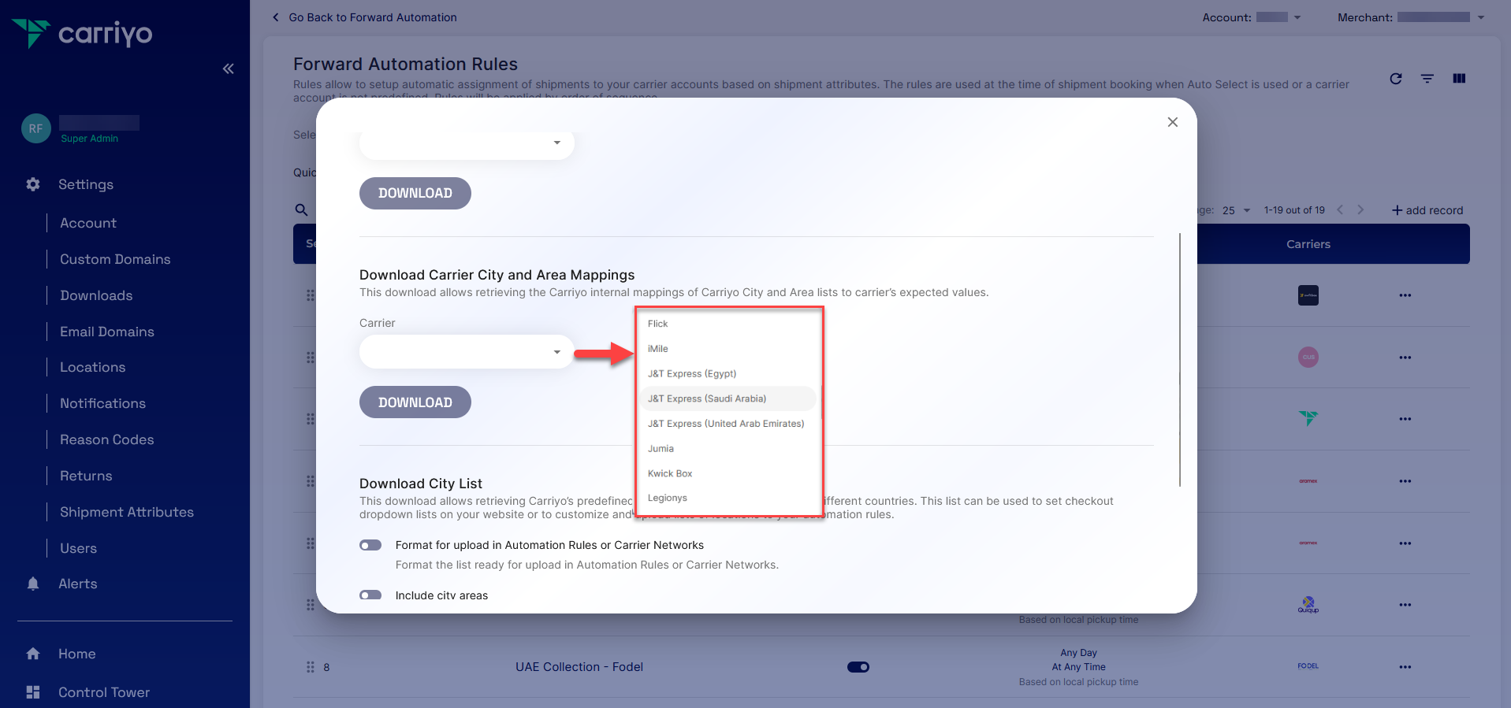Open more options for the first rule row
This screenshot has width=1511, height=708.
click(x=1405, y=295)
